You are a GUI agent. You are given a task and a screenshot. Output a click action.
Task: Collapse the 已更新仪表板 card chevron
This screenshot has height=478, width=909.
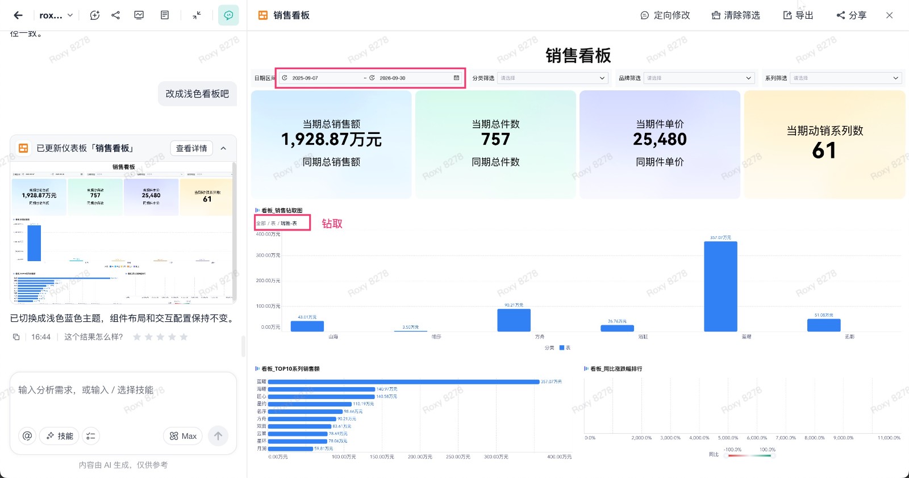coord(223,148)
